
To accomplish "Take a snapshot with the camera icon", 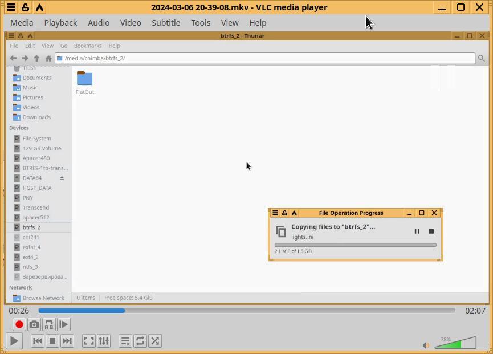I will click(34, 324).
